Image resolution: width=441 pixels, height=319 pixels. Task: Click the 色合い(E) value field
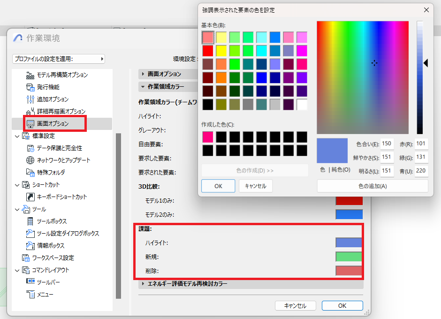click(387, 144)
